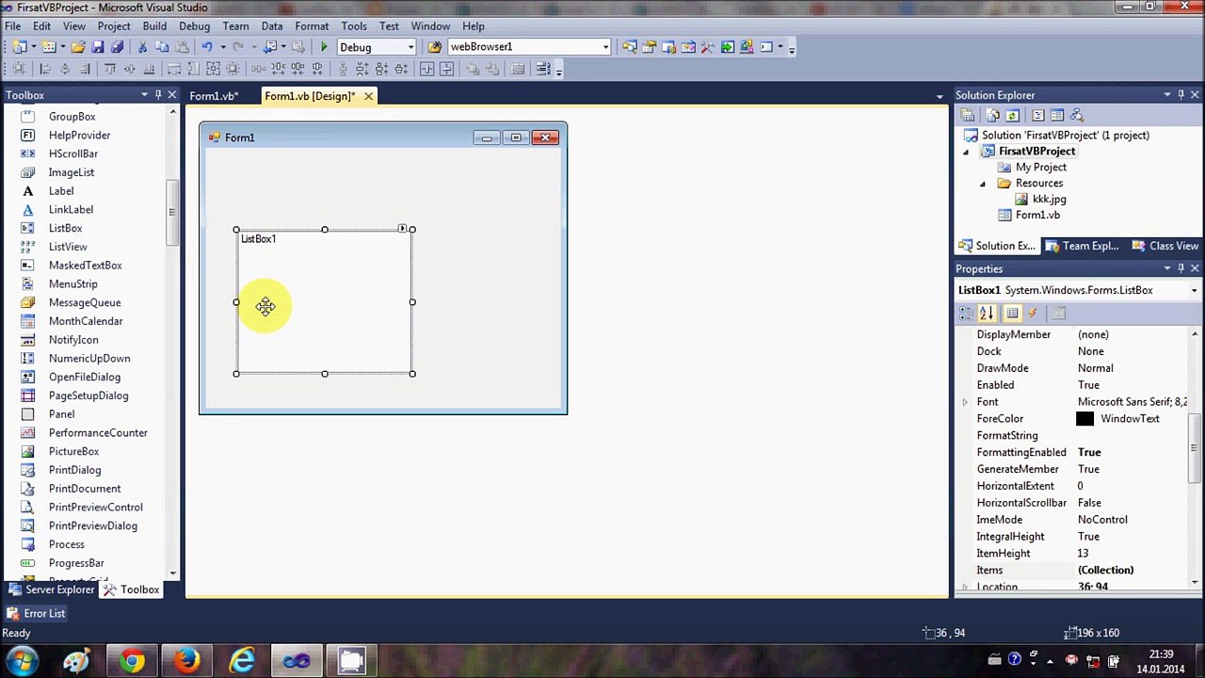This screenshot has height=678, width=1205.
Task: Click Align Lefts layout icon
Action: (45, 69)
